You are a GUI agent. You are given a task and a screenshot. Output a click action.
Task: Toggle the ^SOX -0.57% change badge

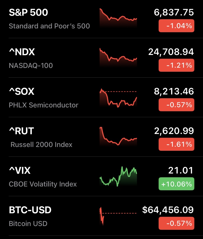click(176, 105)
